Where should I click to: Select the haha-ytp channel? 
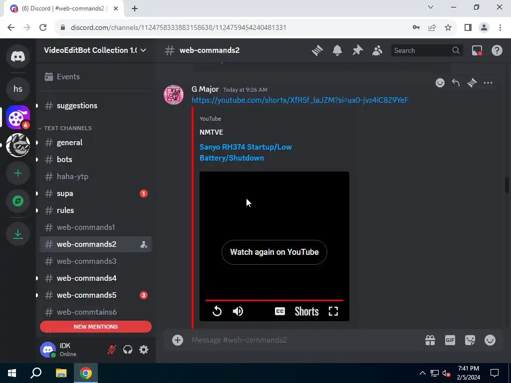pyautogui.click(x=96, y=176)
